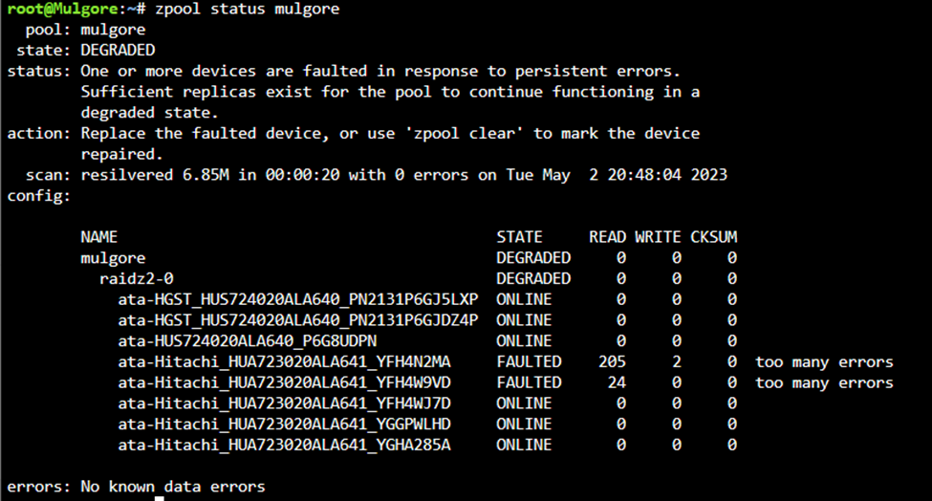Click faulted disk name ending YFH4N2MA

[284, 362]
